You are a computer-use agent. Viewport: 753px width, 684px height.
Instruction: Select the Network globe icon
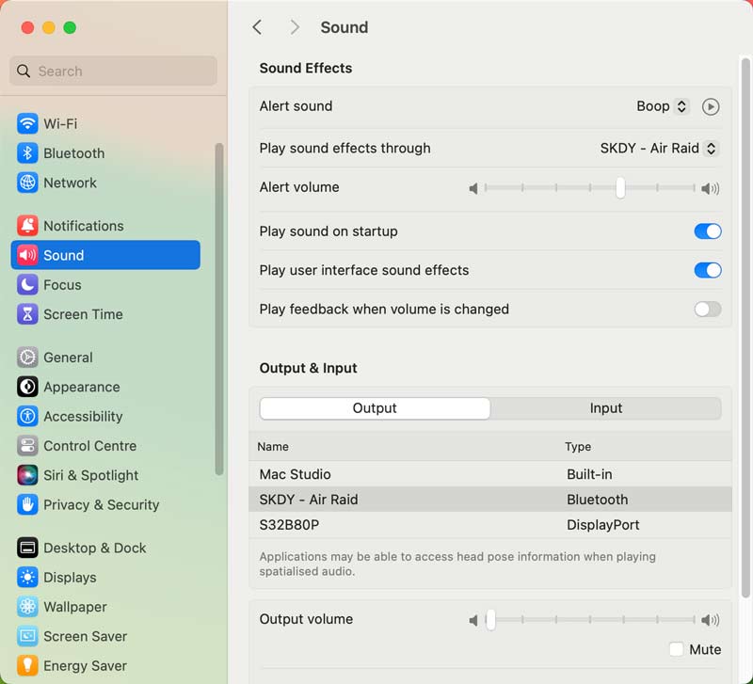point(27,183)
